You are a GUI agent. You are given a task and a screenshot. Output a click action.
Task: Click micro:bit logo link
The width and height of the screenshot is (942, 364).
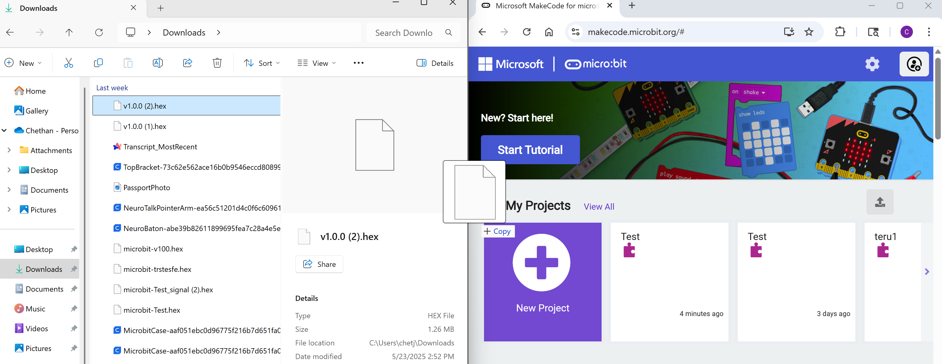point(595,64)
